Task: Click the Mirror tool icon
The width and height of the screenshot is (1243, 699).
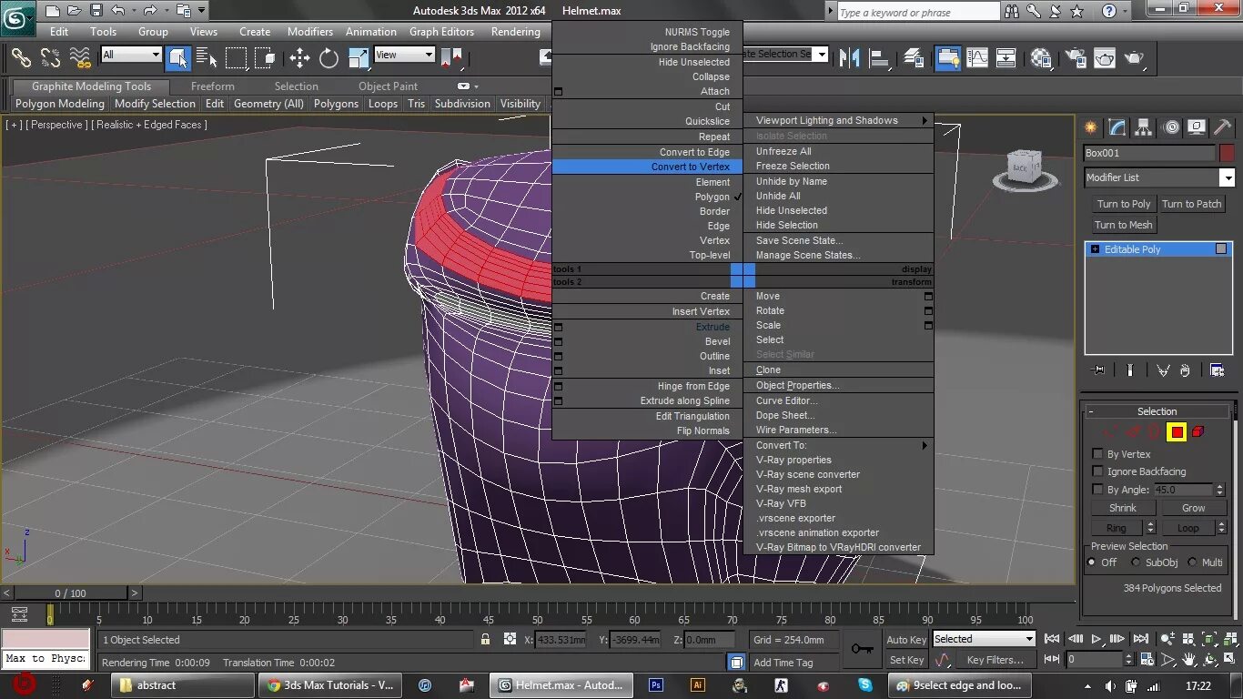Action: [x=850, y=58]
